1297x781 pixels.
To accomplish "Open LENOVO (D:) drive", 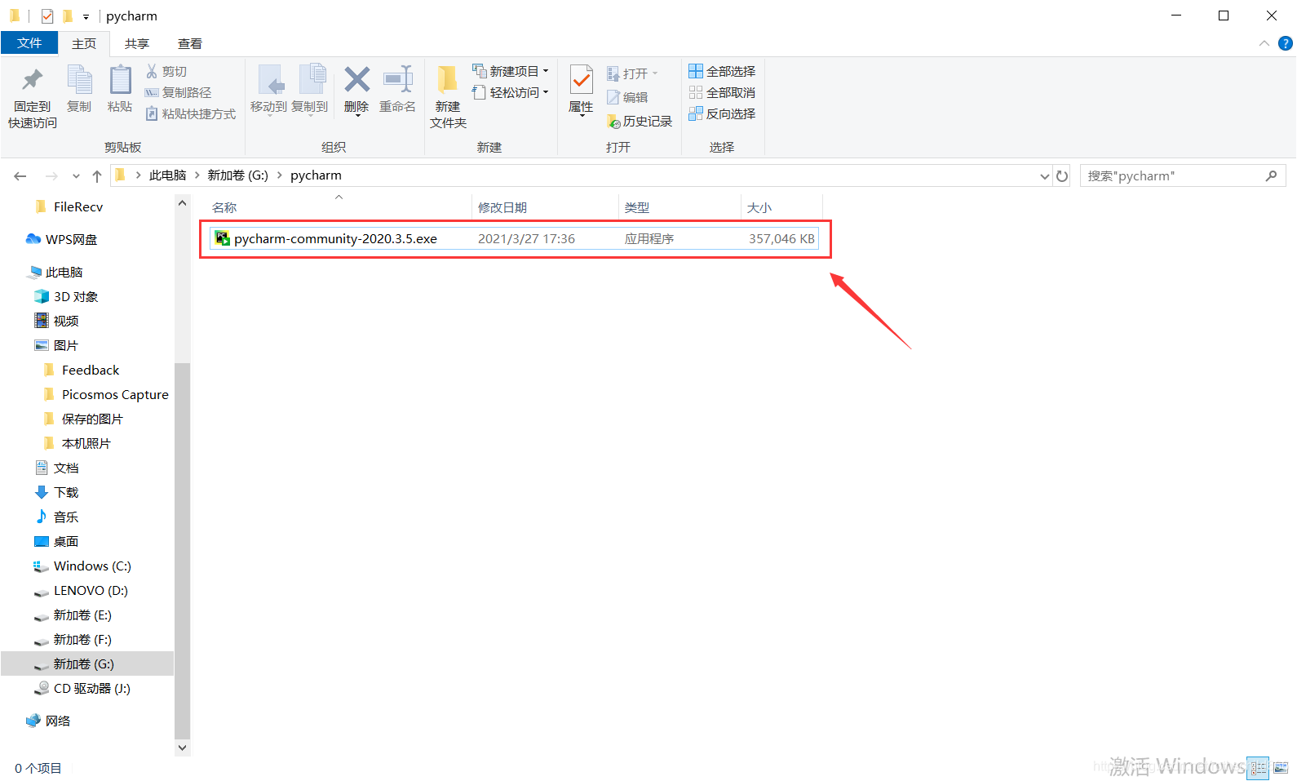I will [x=81, y=591].
